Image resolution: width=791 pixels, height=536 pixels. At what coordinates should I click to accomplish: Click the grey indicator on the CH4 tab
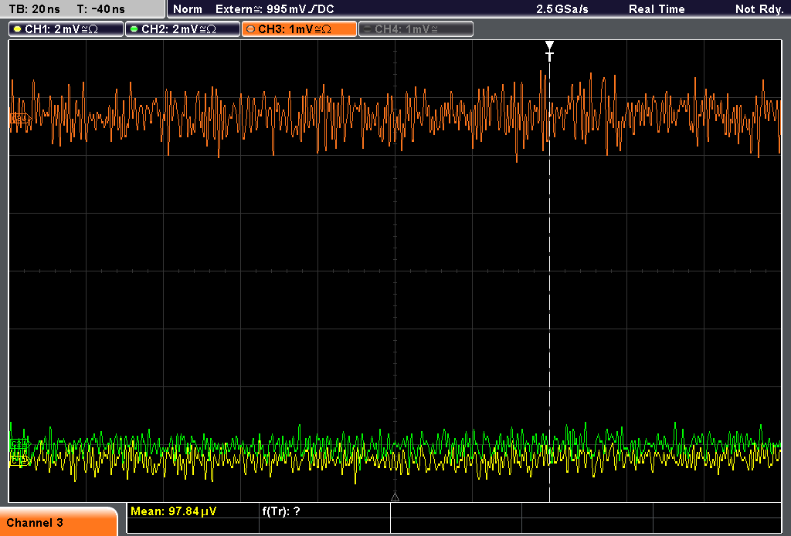367,29
